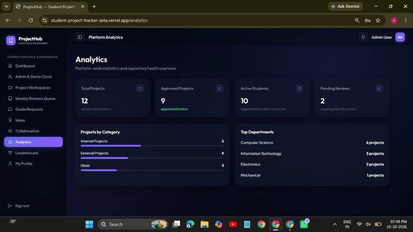Screen dimensions: 413x232
Task: Open Admin & Demo Clock page
Action: (x=33, y=77)
